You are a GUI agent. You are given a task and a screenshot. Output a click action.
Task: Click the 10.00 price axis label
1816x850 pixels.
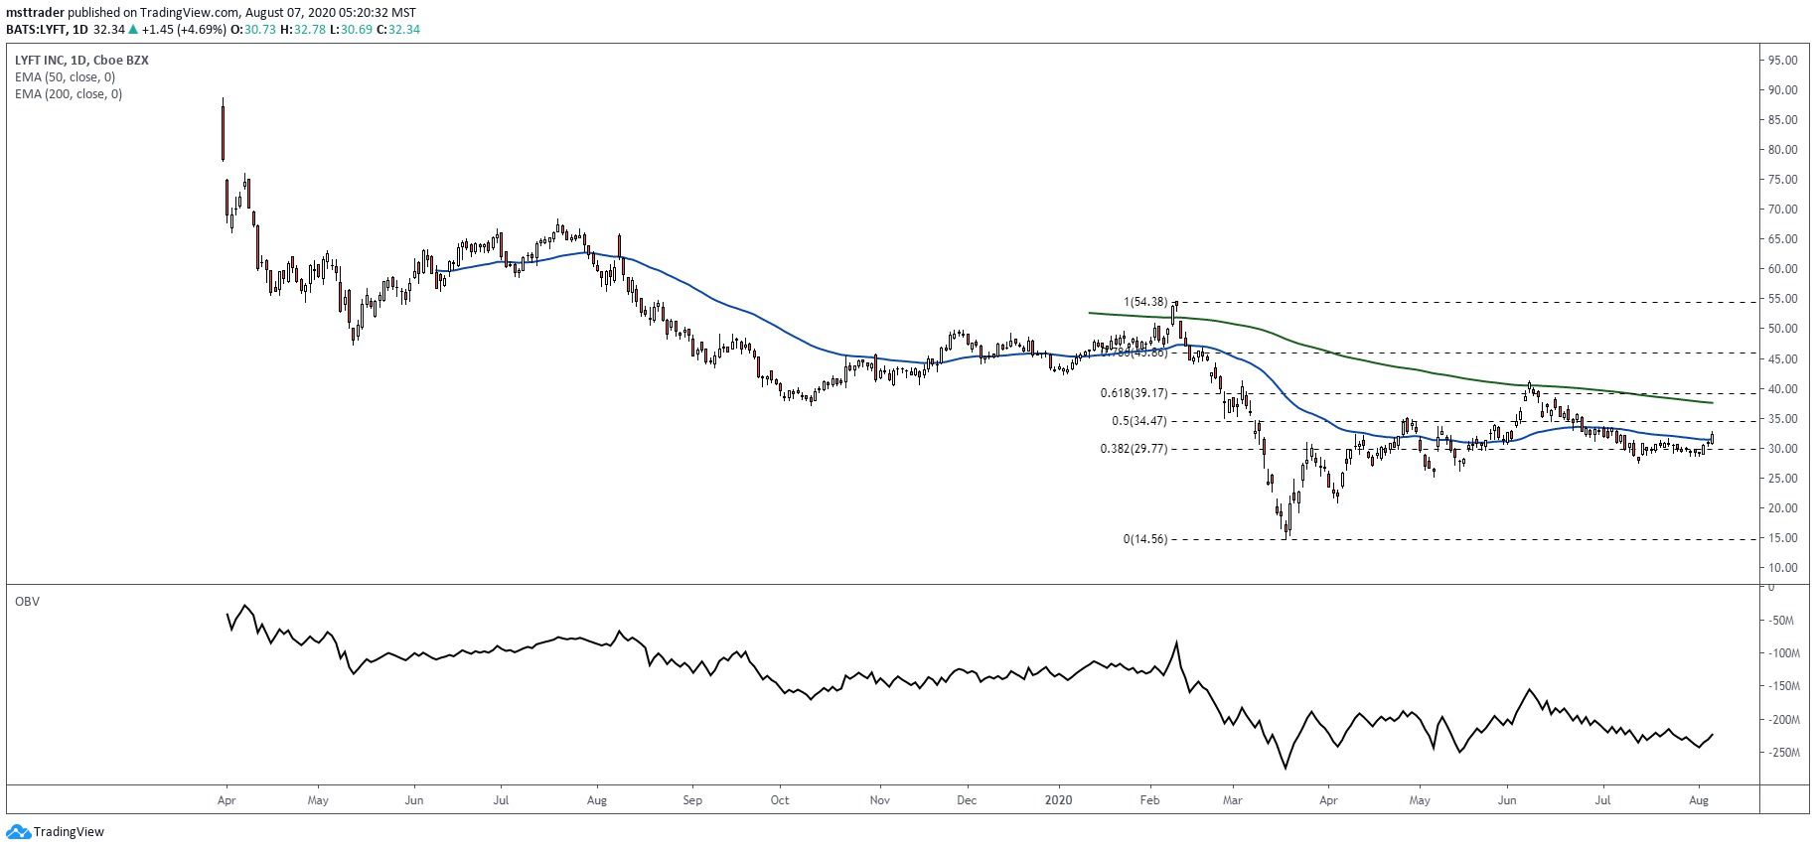pos(1781,568)
